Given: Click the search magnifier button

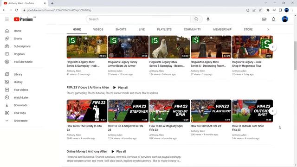Looking at the screenshot, I should [196, 19].
